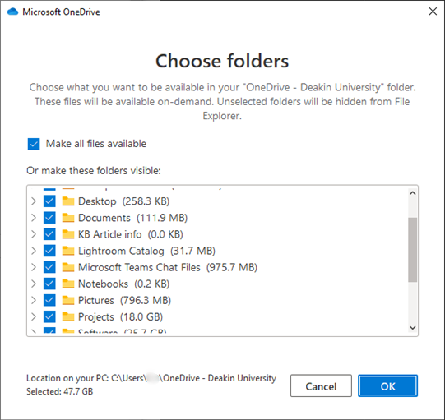
Task: Click the 'Selected: 47.7 GB' status text
Action: [x=60, y=391]
